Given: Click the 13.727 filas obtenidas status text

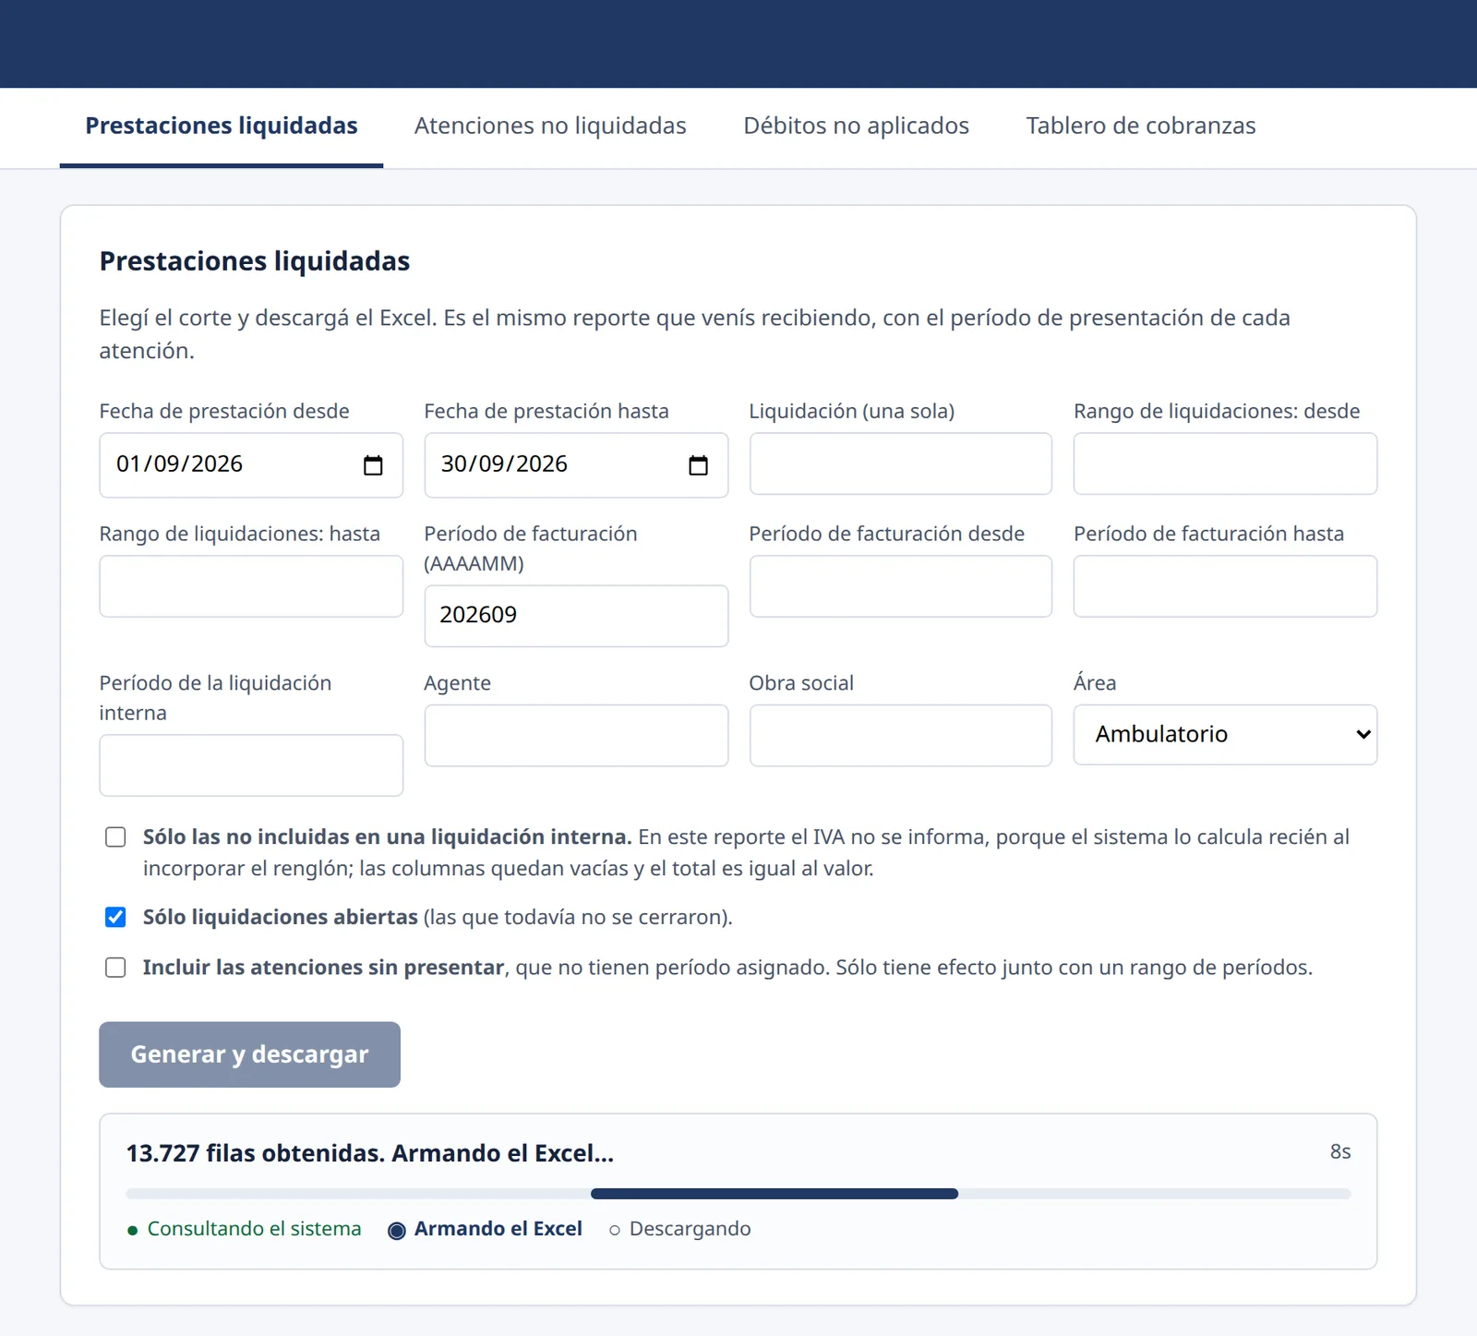Looking at the screenshot, I should click(x=369, y=1154).
